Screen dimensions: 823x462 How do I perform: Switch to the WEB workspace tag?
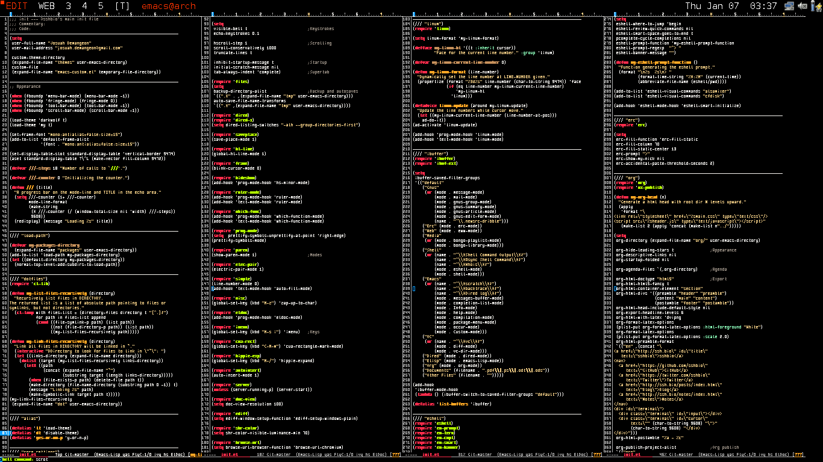(47, 6)
